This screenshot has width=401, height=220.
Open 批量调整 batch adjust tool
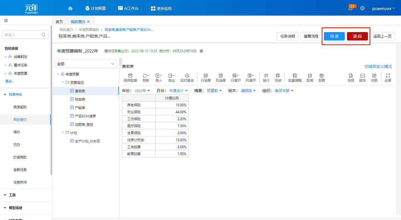pyautogui.click(x=295, y=78)
